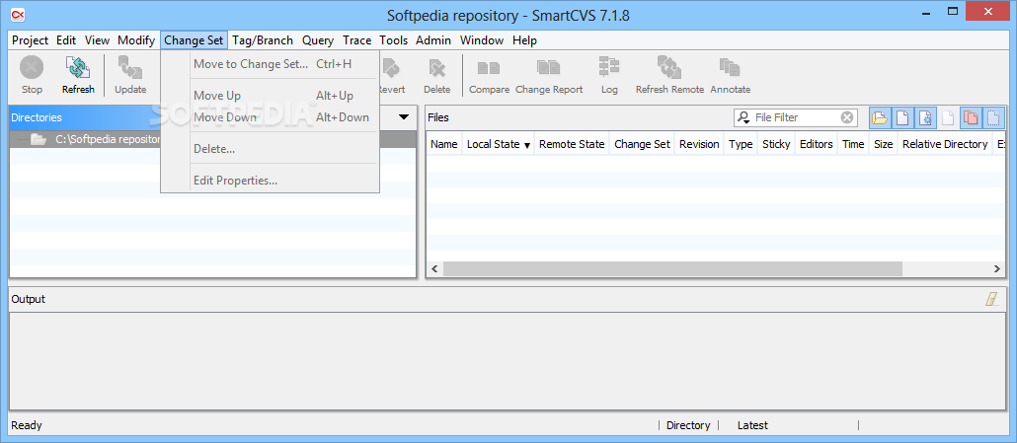Click the Local State column sort arrow

pyautogui.click(x=527, y=145)
